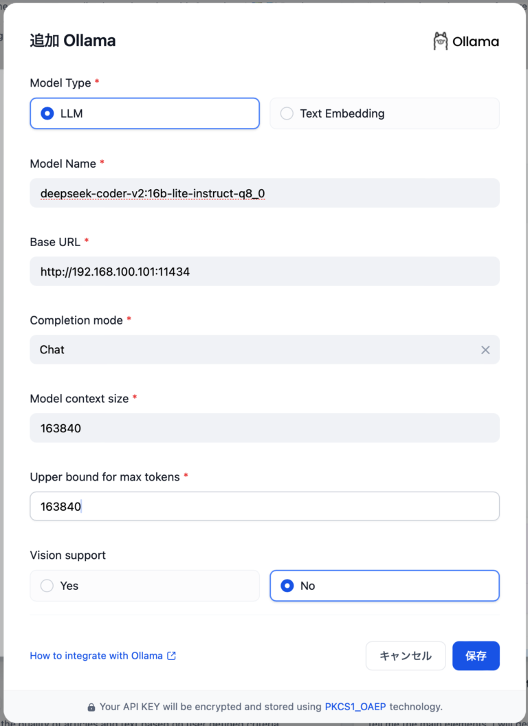
Task: Focus the Base URL text field
Action: click(x=265, y=272)
